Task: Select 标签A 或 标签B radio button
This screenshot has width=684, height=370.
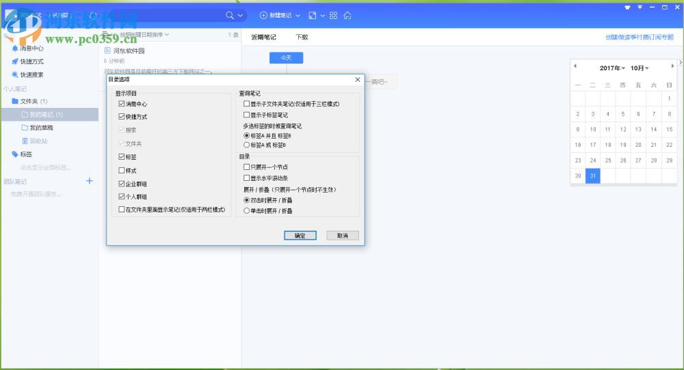Action: point(246,145)
